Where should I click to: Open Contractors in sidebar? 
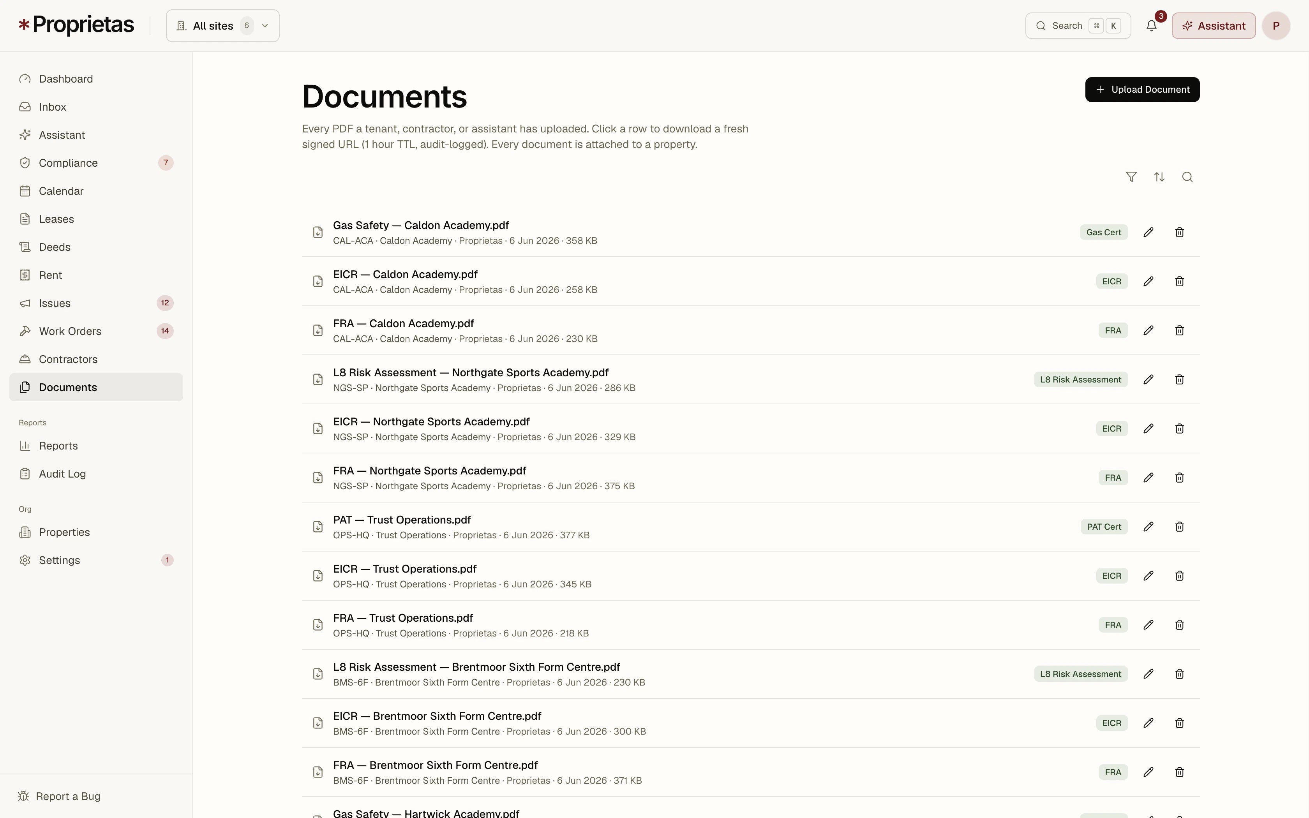coord(96,359)
